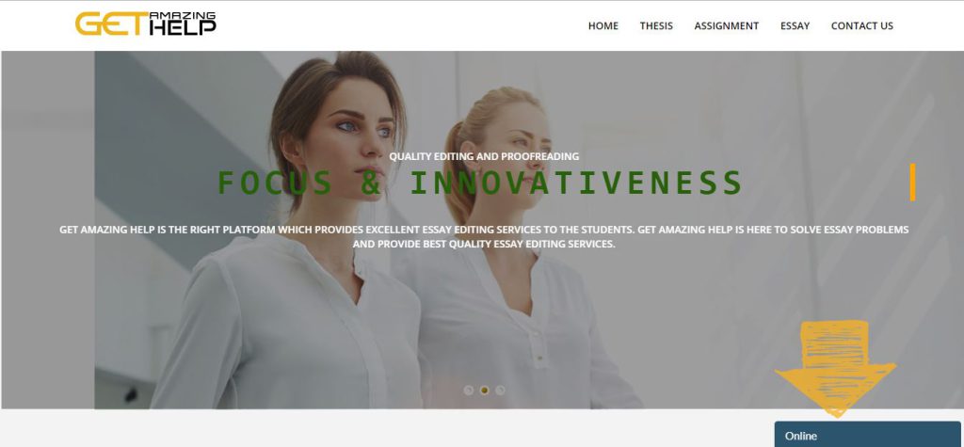The image size is (964, 447).
Task: Click the black HELP word in logo
Action: pyautogui.click(x=183, y=27)
